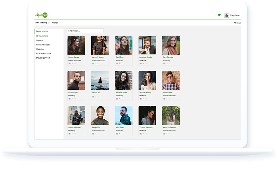Open Jonathan Brooks name link
Viewport: 278px width, 171px height.
click(146, 57)
